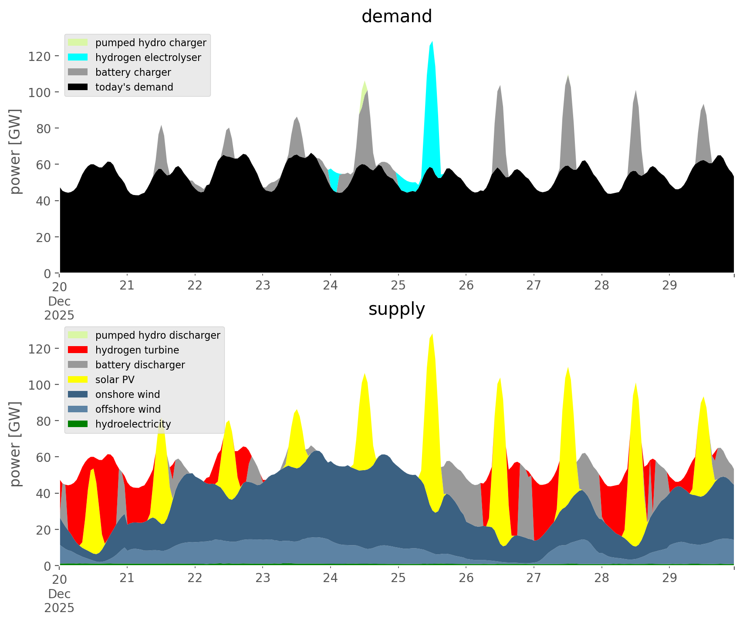743x623 pixels.
Task: Click the dark blue onshore wind swatch
Action: tap(78, 394)
